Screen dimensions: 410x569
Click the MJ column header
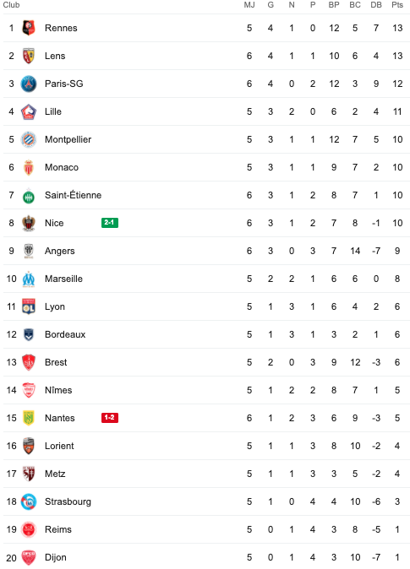249,5
